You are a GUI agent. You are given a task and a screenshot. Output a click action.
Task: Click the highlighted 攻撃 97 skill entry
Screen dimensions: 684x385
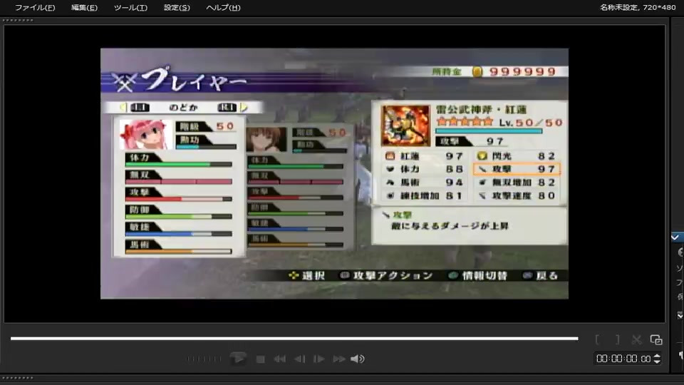point(517,169)
